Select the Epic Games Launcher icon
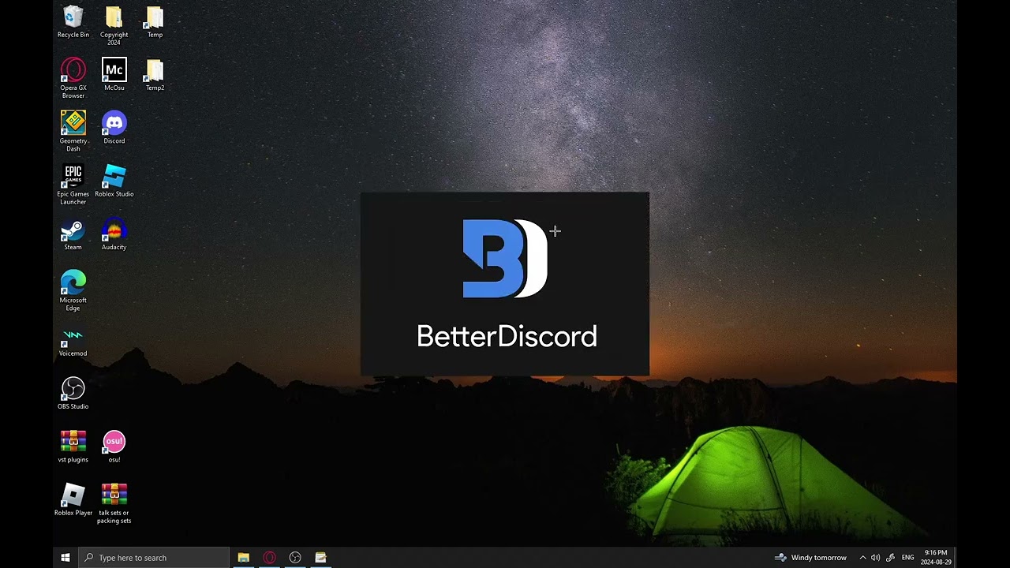The image size is (1010, 568). tap(73, 185)
